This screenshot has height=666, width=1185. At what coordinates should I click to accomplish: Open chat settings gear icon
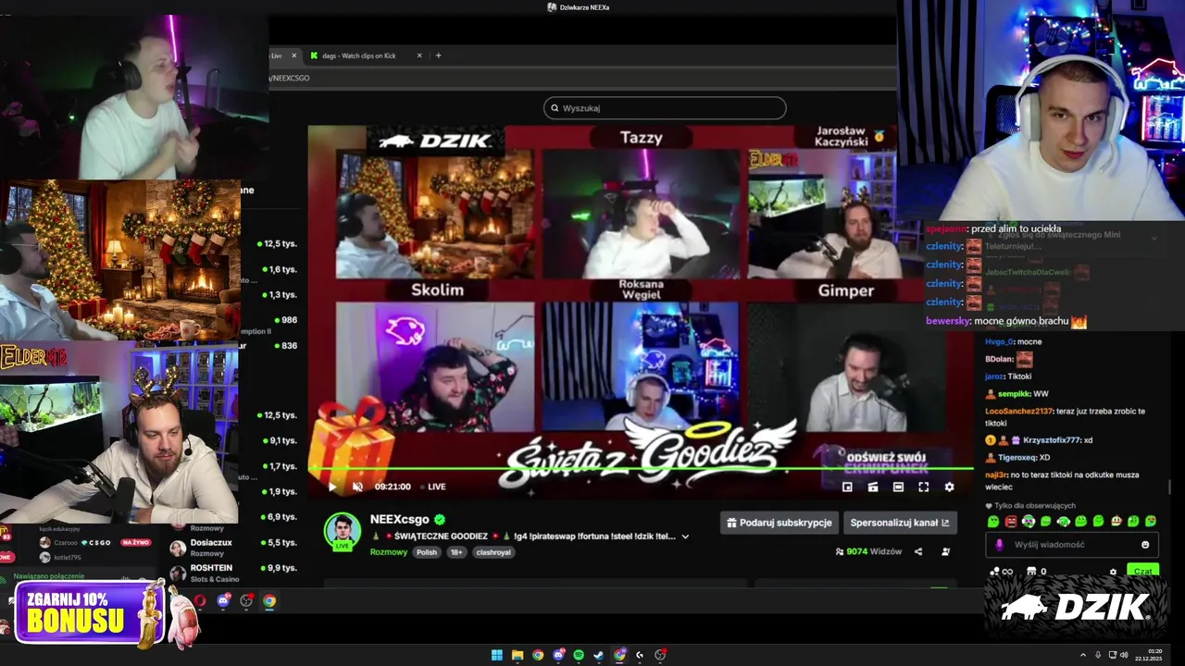click(x=1113, y=572)
